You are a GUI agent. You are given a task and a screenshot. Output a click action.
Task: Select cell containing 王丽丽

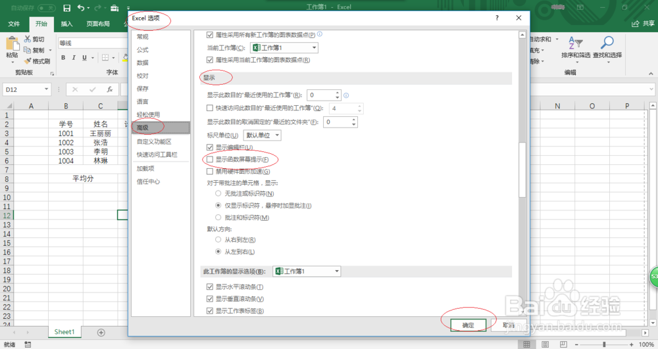(x=100, y=133)
